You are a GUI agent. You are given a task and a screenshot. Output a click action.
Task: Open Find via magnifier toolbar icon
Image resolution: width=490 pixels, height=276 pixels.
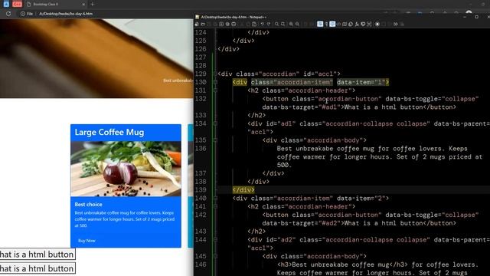tap(276, 24)
